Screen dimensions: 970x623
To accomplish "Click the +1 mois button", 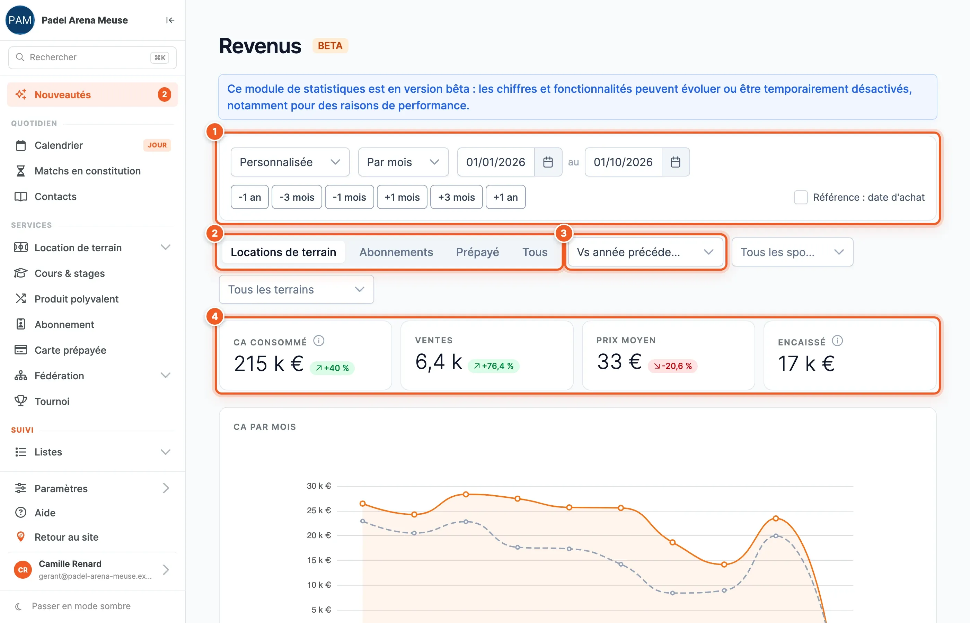I will pos(402,197).
